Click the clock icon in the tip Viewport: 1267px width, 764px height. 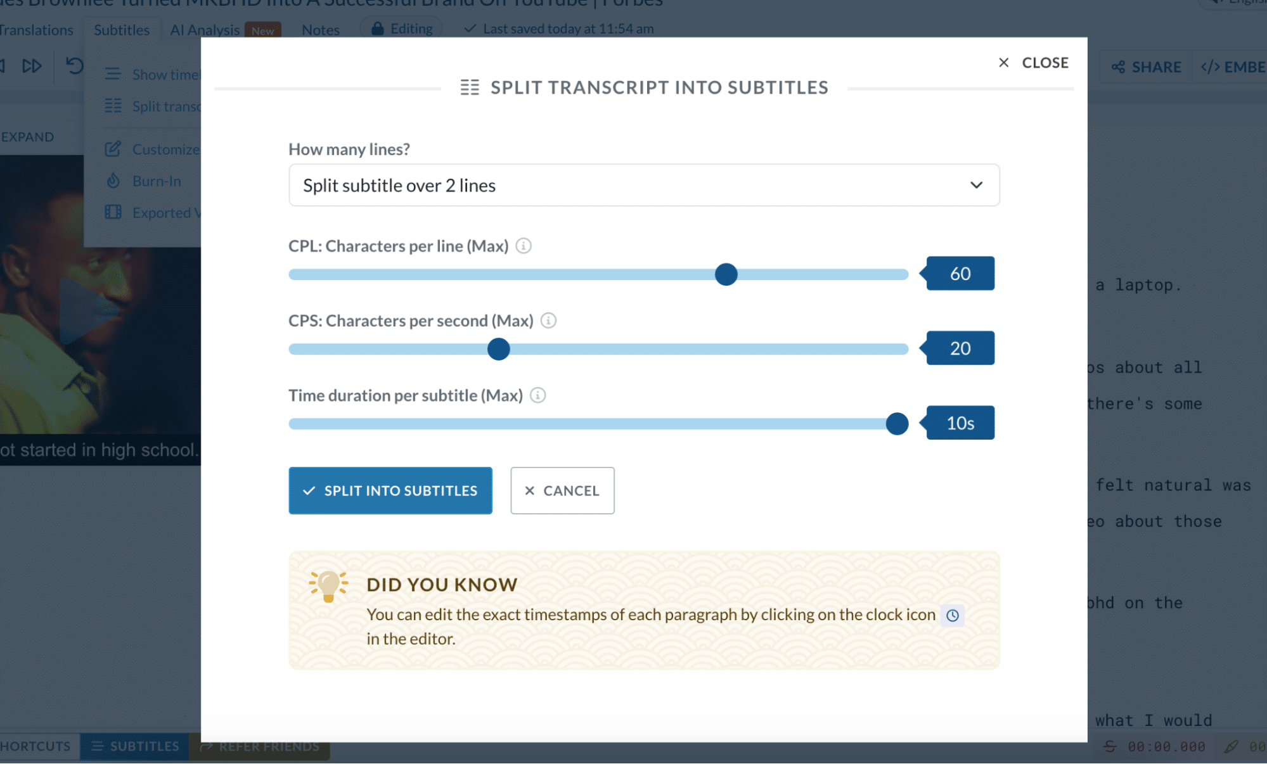[x=952, y=615]
